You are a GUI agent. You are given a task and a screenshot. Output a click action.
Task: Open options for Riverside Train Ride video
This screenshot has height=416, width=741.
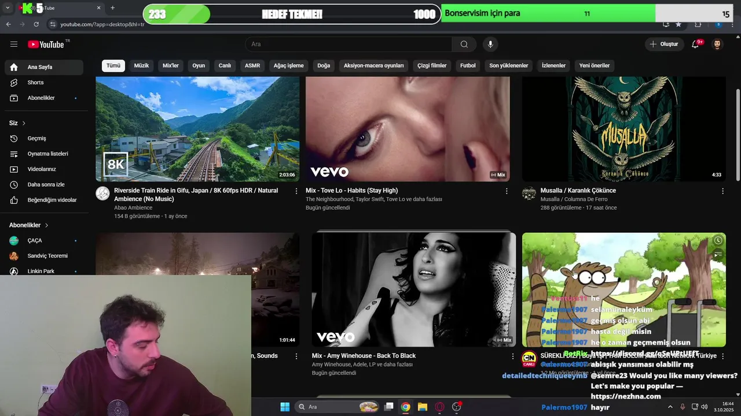pyautogui.click(x=296, y=191)
